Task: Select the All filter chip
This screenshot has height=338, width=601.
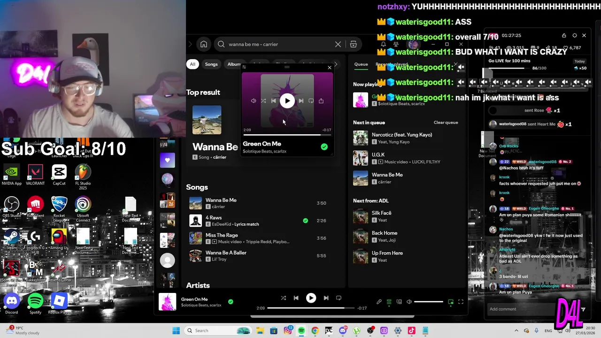Action: [x=193, y=64]
